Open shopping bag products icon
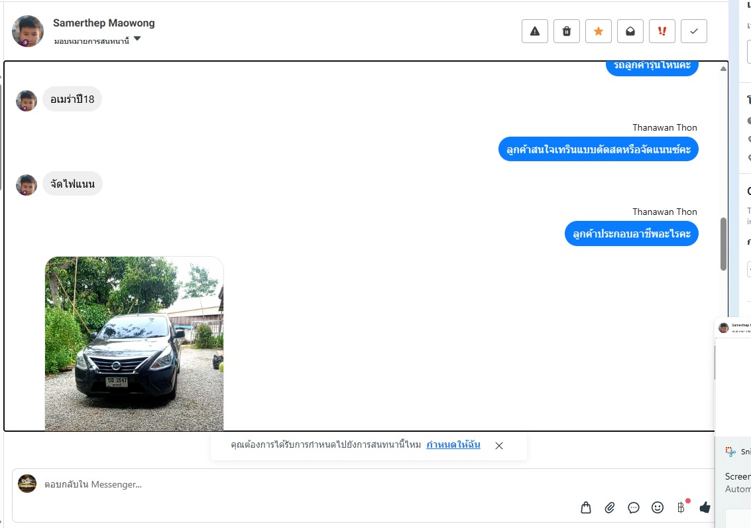The width and height of the screenshot is (751, 528). click(586, 507)
